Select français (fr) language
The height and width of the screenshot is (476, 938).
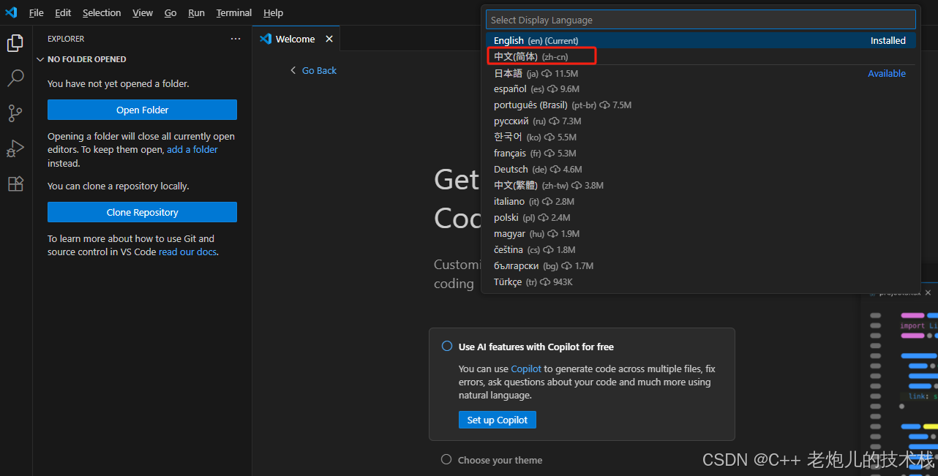pyautogui.click(x=701, y=154)
